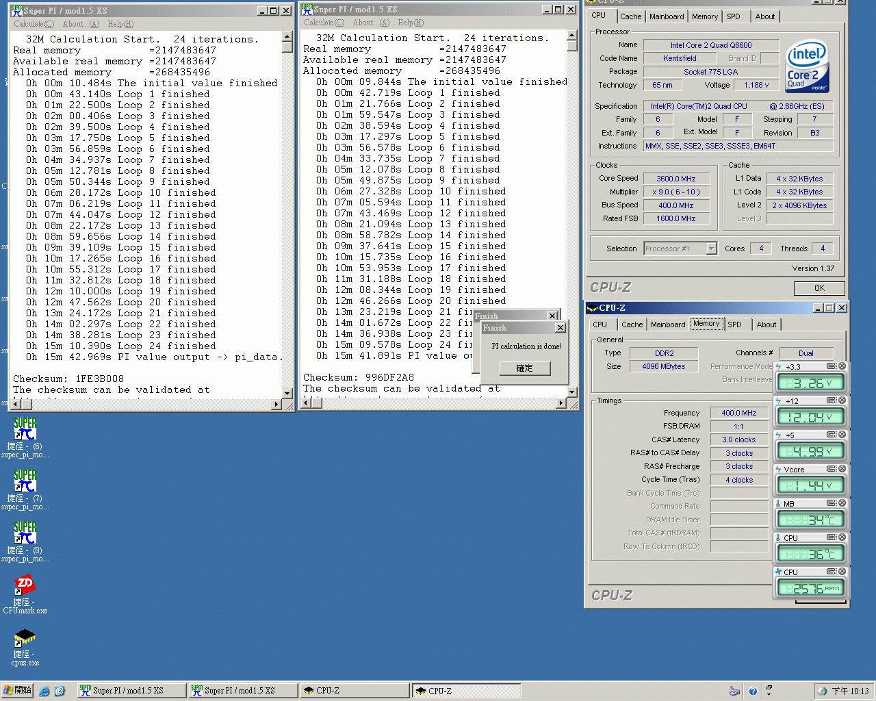This screenshot has height=701, width=876.
Task: Click the taskbar clock showing 10:13
Action: click(850, 691)
